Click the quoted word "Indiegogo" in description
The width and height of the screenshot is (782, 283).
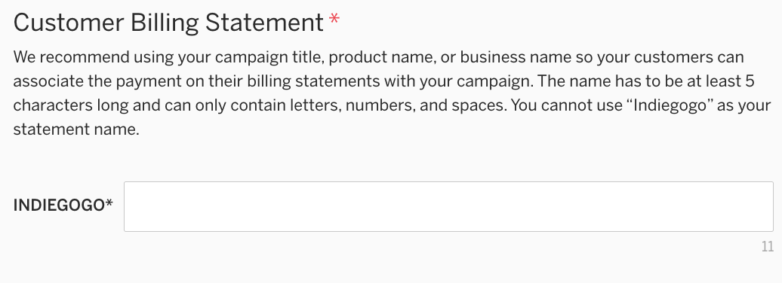click(670, 105)
